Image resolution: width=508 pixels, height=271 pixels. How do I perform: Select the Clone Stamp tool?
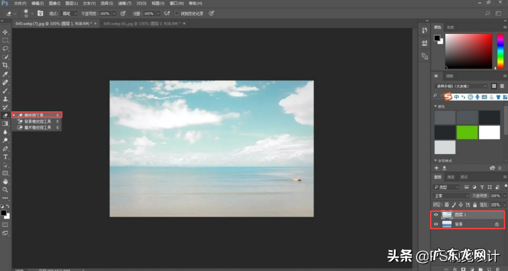coord(5,98)
